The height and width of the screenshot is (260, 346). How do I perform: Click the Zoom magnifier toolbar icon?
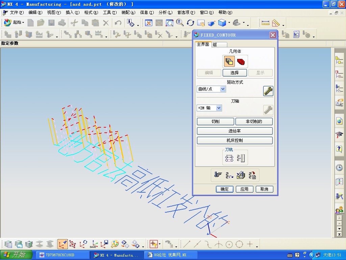(x=180, y=23)
